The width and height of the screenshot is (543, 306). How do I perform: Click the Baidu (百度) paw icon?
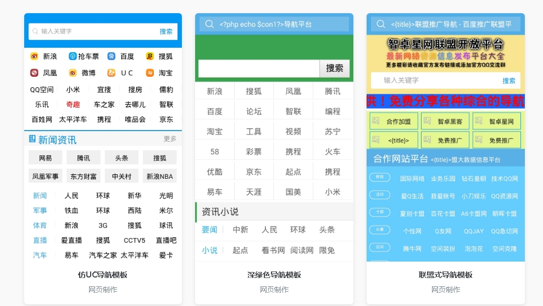pyautogui.click(x=111, y=56)
